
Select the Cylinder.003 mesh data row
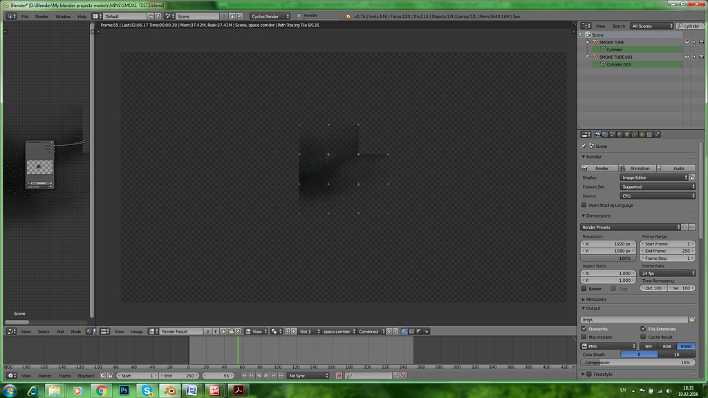637,64
